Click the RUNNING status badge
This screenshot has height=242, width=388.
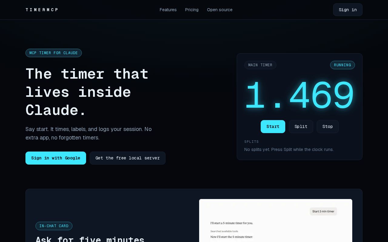coord(343,65)
